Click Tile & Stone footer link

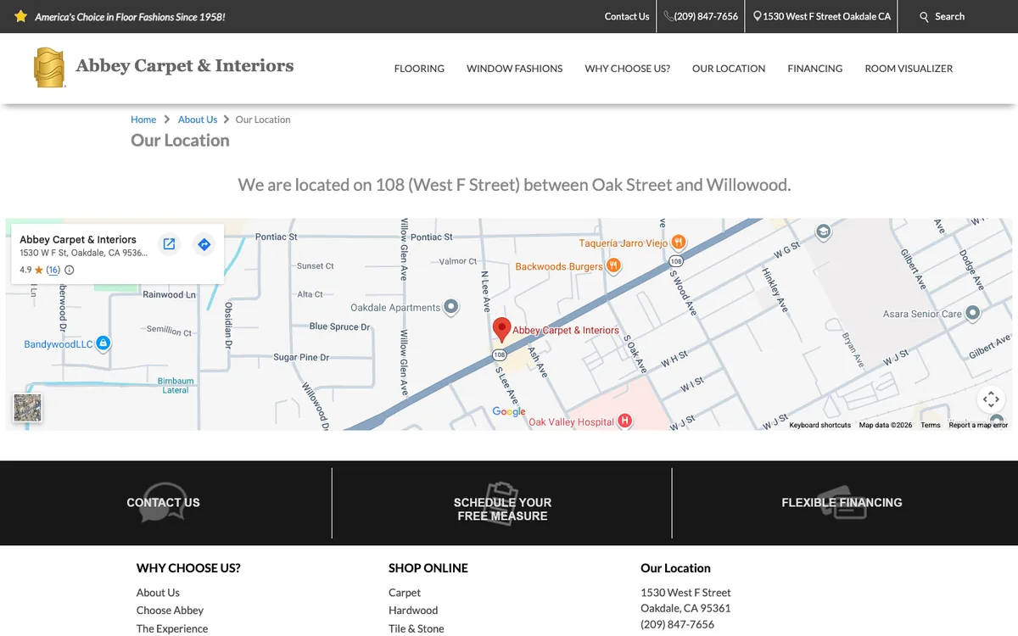click(x=417, y=628)
